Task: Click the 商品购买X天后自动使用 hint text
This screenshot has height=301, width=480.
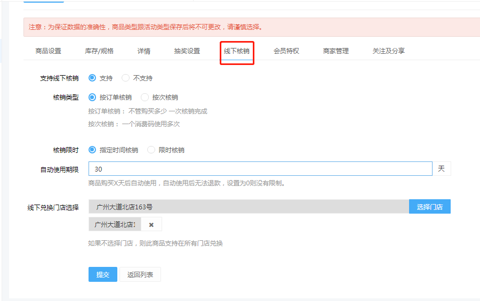Action: (x=187, y=183)
